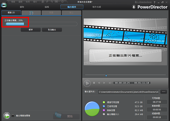Viewport: 170px width, 121px height.
Task: Click the 正在輸出影片檔案 preview message
Action: click(125, 56)
